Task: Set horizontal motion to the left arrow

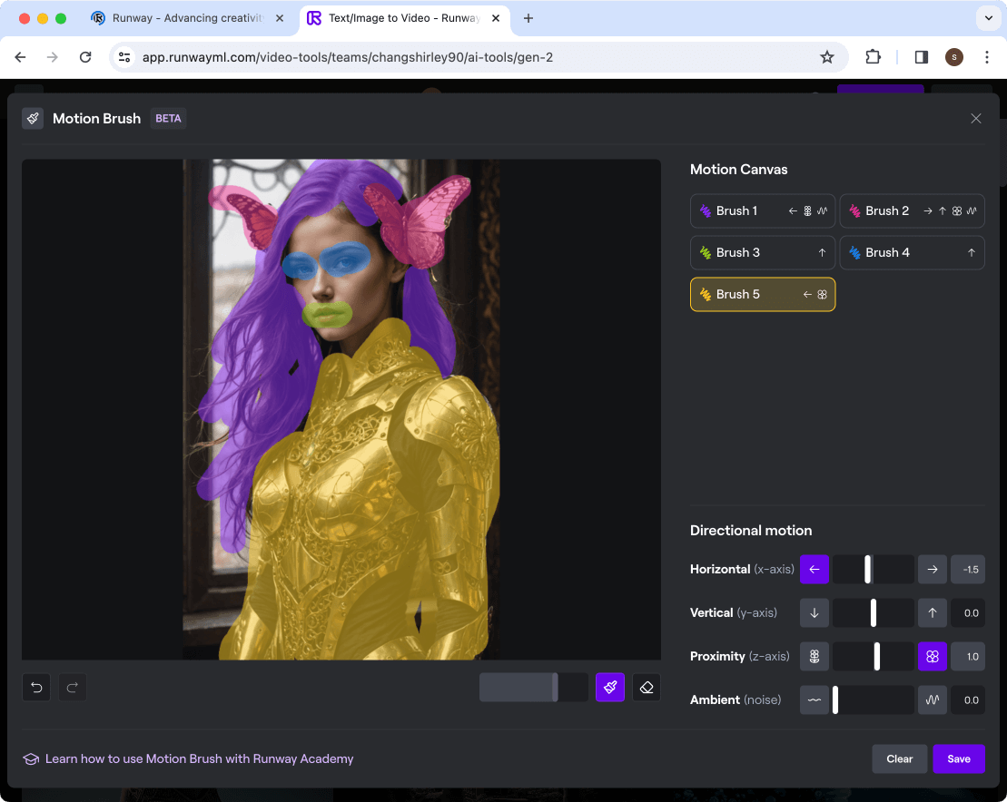Action: click(814, 570)
